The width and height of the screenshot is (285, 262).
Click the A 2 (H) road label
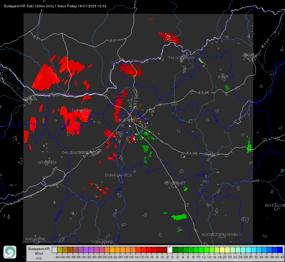136,100
